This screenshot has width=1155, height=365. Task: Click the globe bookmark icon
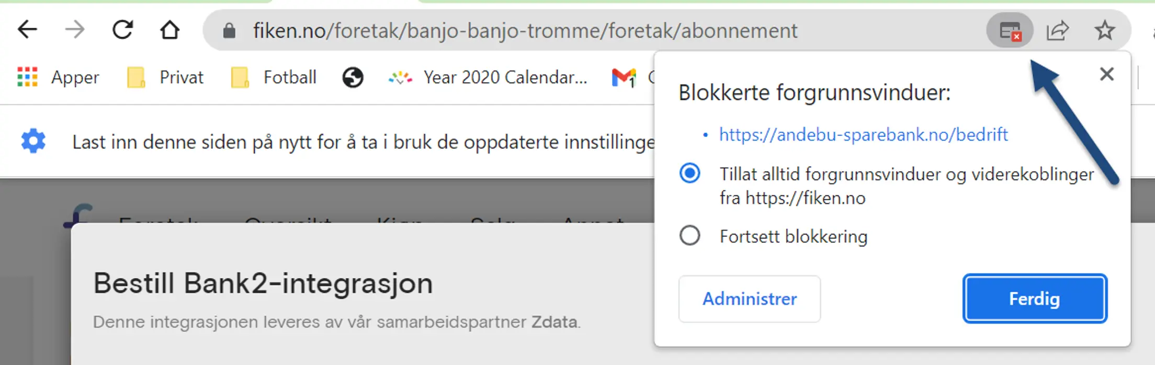pyautogui.click(x=353, y=77)
